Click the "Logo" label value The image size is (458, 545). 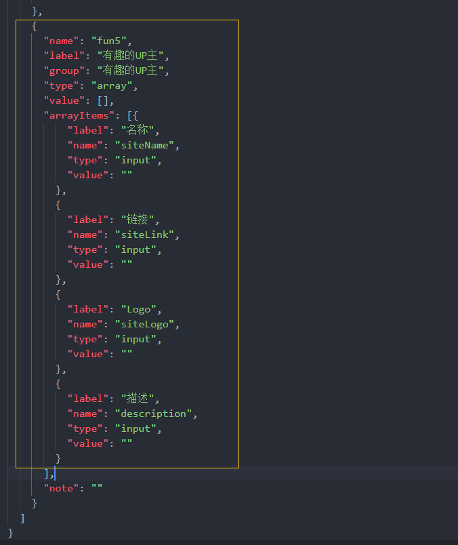(139, 309)
